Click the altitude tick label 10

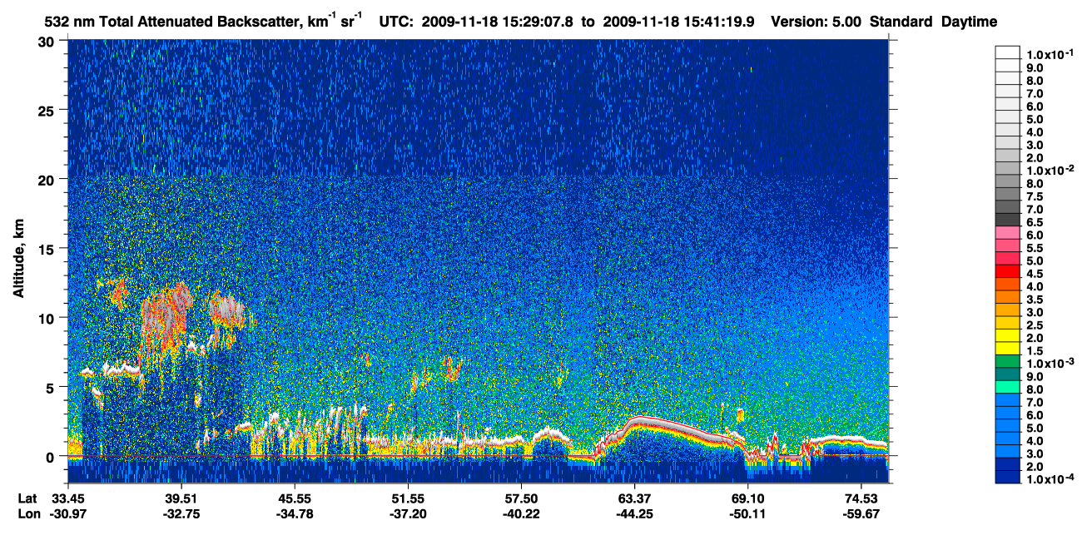(x=48, y=317)
